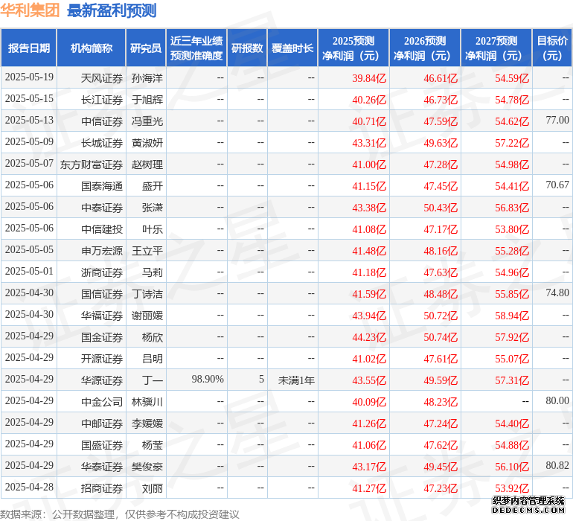Click the 华利集团 title text
The width and height of the screenshot is (573, 521).
(x=30, y=10)
